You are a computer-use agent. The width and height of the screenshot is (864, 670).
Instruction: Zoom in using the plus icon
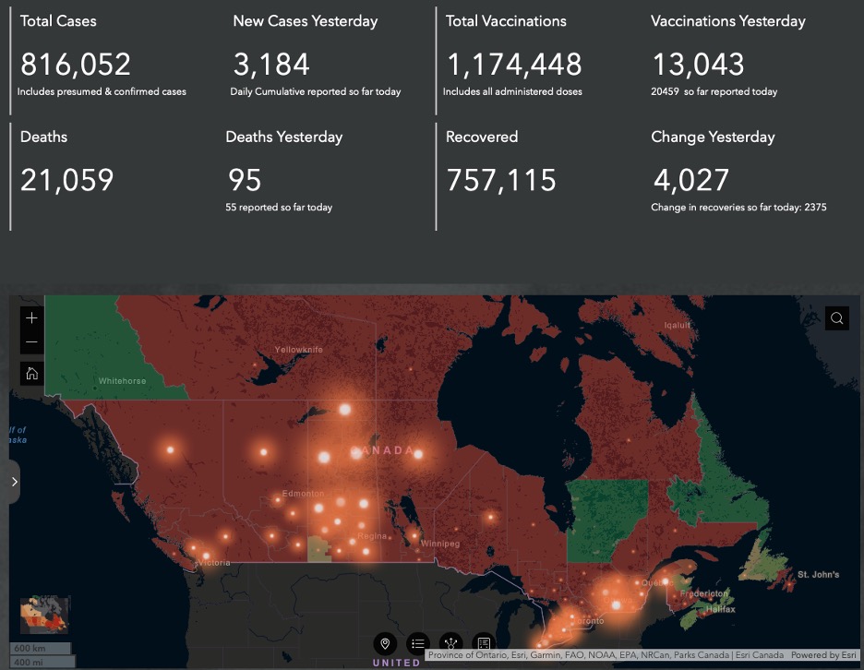30,317
